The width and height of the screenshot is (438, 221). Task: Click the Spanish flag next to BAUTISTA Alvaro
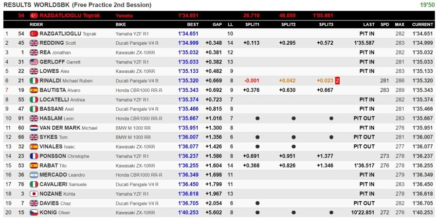[34, 90]
